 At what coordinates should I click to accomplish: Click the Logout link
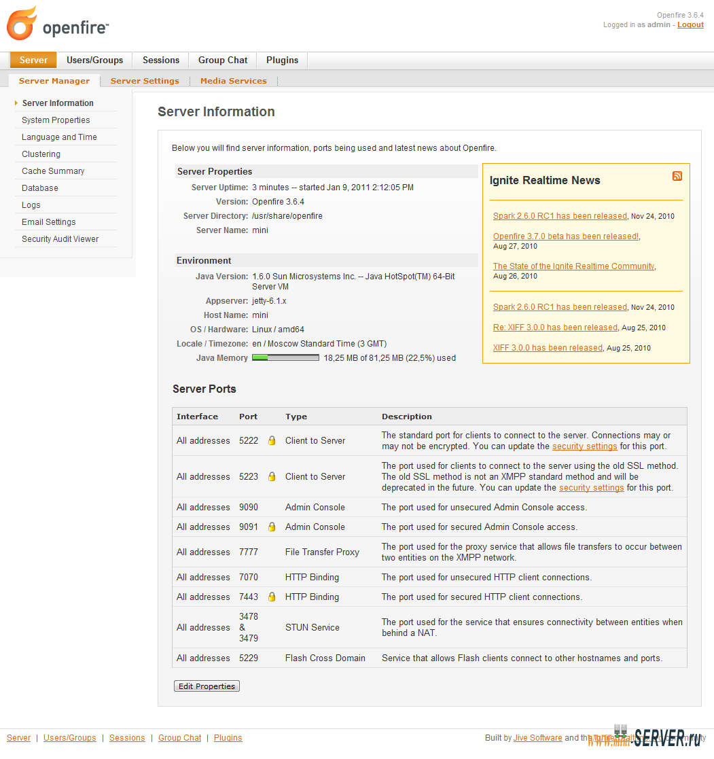(x=690, y=24)
